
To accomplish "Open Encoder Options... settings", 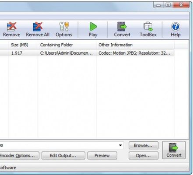I will coord(19,156).
